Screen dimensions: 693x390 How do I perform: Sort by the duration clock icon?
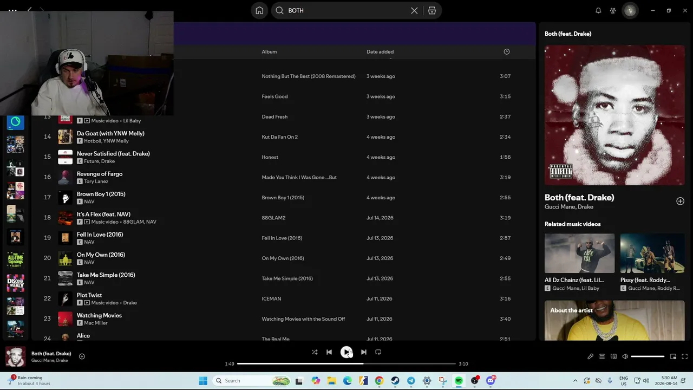click(507, 52)
